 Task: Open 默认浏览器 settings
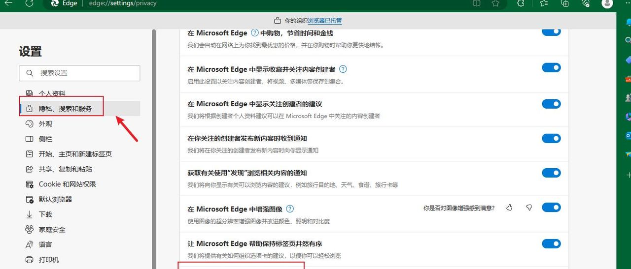(x=80, y=199)
